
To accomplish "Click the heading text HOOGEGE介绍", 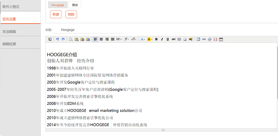I will coord(62,55).
